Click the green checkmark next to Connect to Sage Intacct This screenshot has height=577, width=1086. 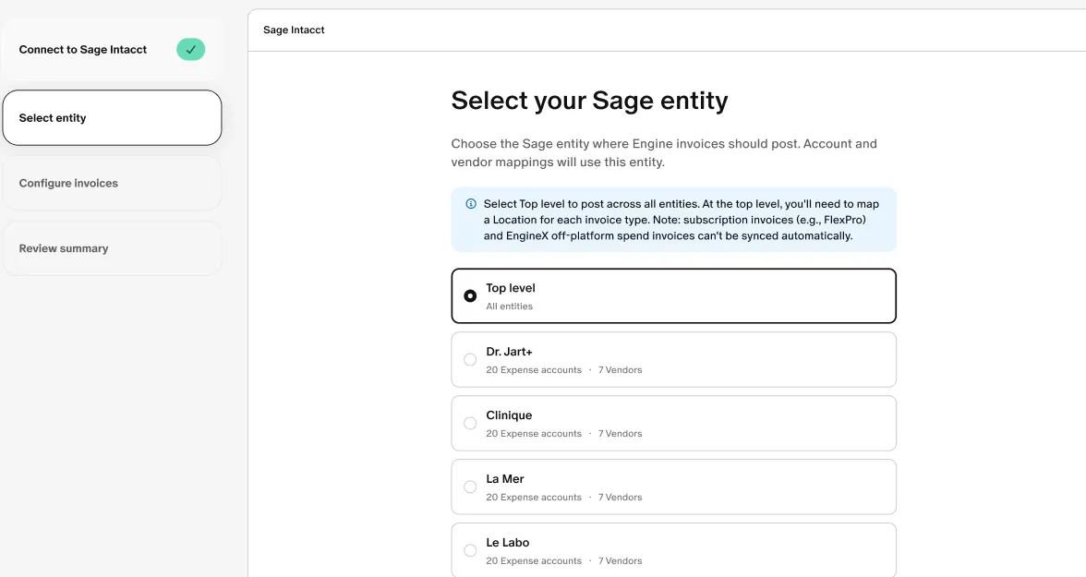pos(190,49)
